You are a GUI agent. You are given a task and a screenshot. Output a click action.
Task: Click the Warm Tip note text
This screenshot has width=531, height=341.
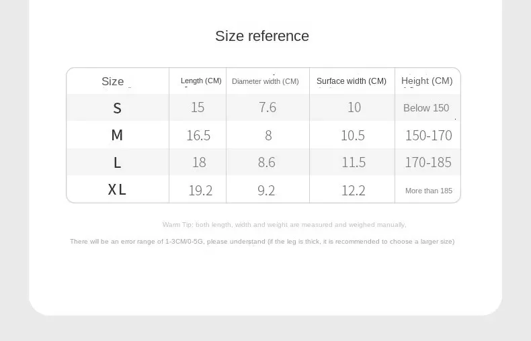coord(284,225)
